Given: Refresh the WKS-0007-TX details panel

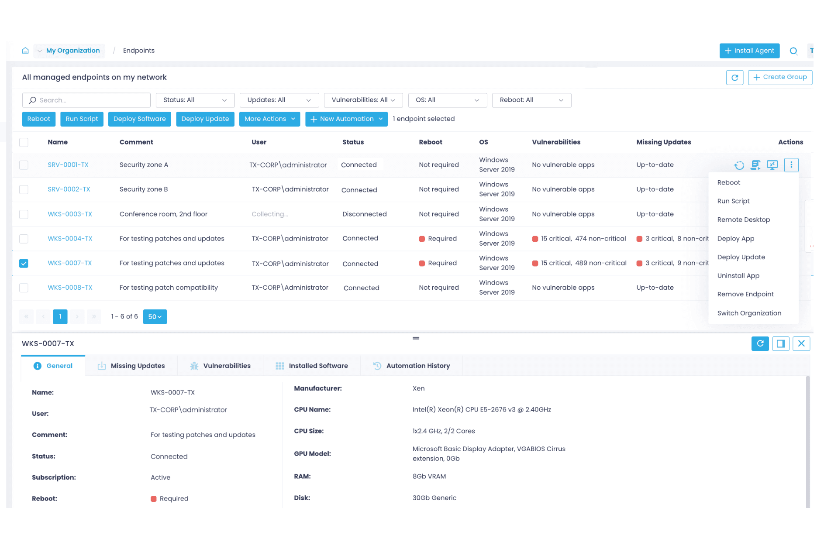Looking at the screenshot, I should [760, 343].
